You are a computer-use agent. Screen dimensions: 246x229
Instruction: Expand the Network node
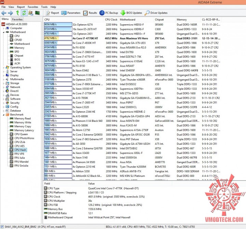[4, 87]
